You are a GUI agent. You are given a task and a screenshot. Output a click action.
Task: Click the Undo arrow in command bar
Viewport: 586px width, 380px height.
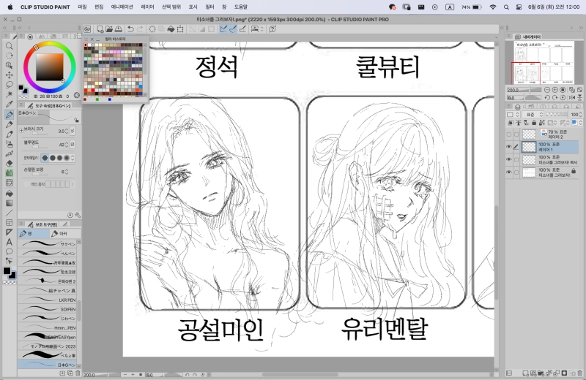click(x=130, y=29)
